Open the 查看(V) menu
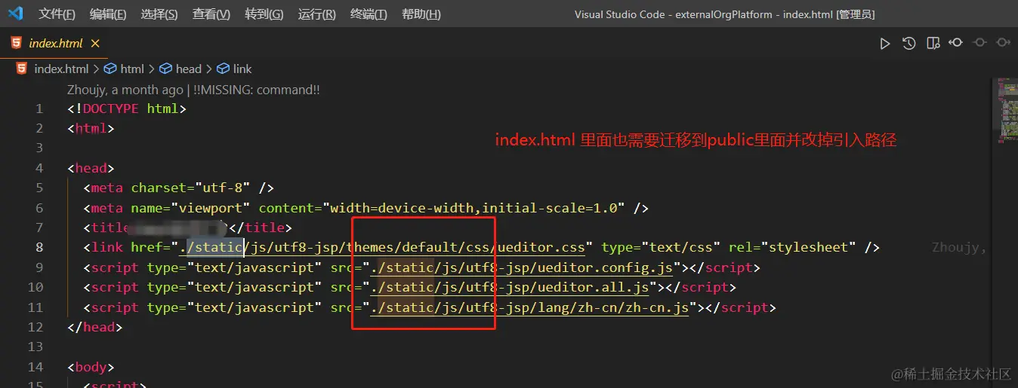Viewport: 1018px width, 388px height. coord(211,14)
